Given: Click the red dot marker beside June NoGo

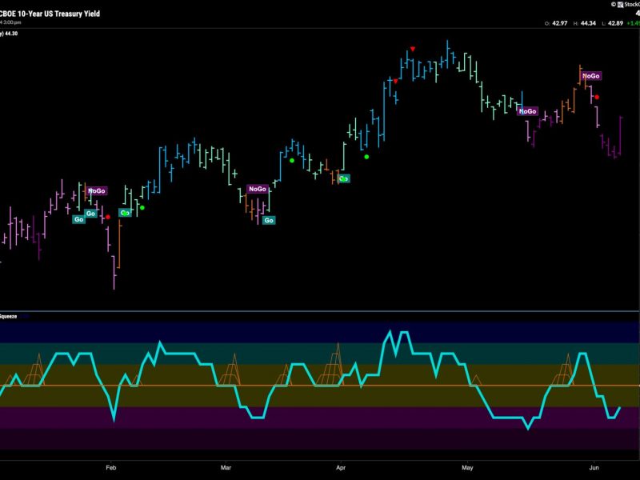Looking at the screenshot, I should 597,97.
